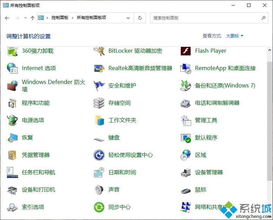Open 设备管理器 icon
Image resolution: width=273 pixels, height=220 pixels.
pyautogui.click(x=186, y=172)
